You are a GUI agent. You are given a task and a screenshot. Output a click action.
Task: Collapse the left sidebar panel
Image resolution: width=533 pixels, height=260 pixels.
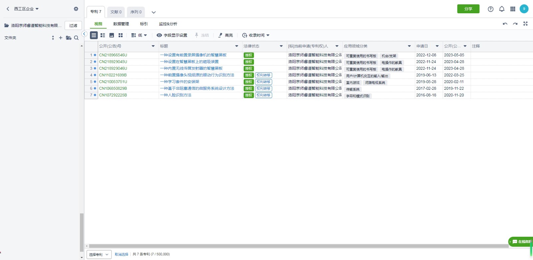tap(84, 34)
